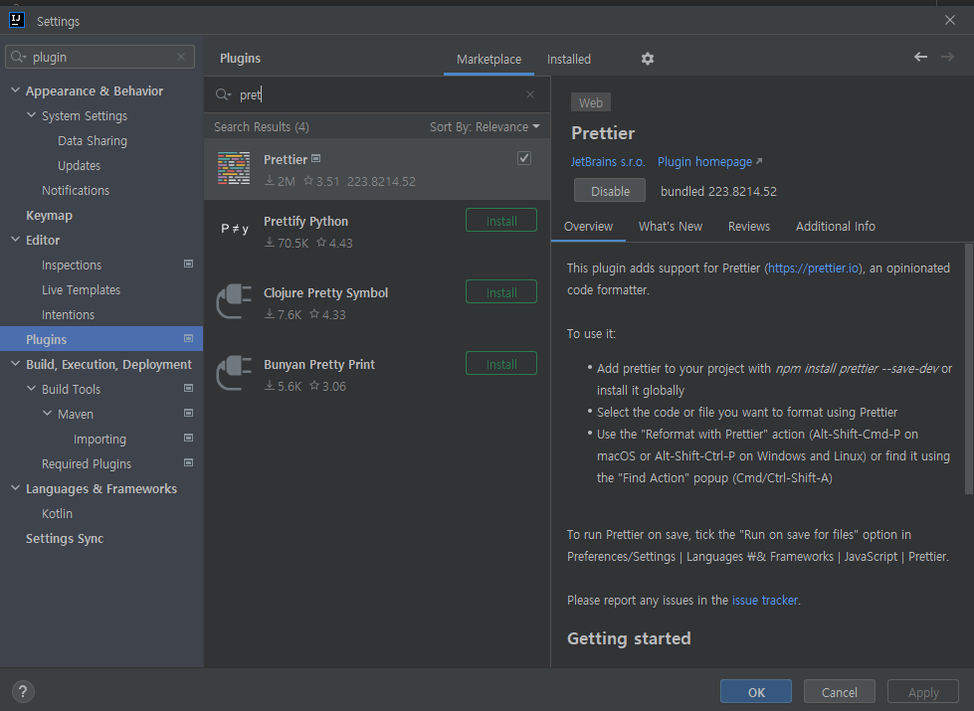
Task: Collapse the Editor section
Action: point(16,240)
